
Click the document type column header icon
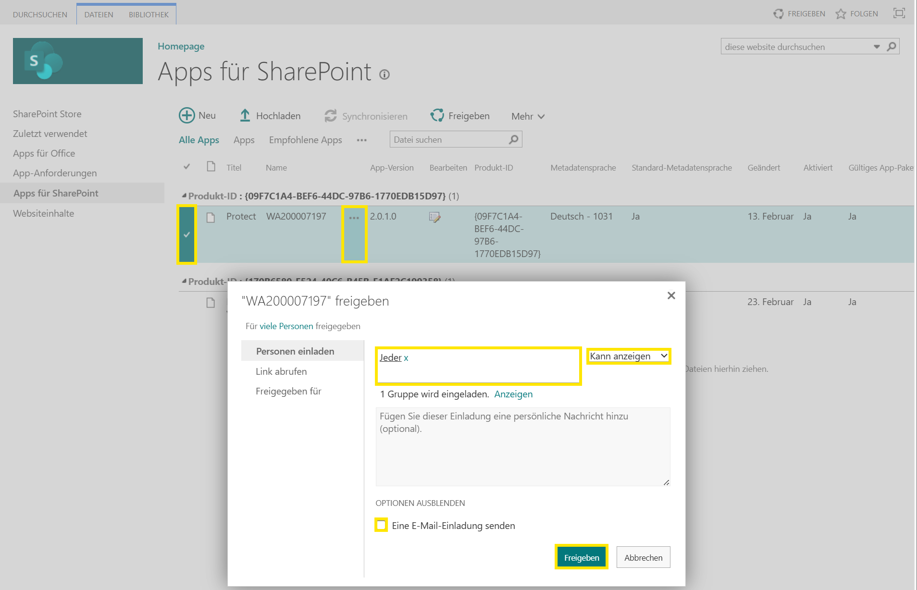click(211, 166)
